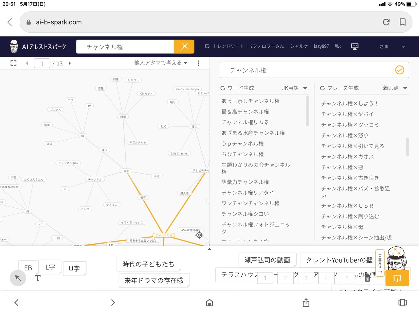Select the チャンネル権×カオス phrase
The height and width of the screenshot is (314, 419).
tap(347, 157)
